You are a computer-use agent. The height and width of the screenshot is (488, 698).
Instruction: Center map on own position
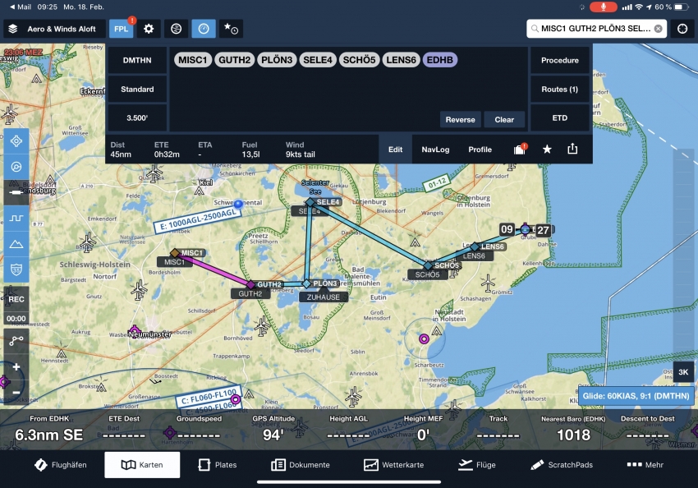[16, 141]
